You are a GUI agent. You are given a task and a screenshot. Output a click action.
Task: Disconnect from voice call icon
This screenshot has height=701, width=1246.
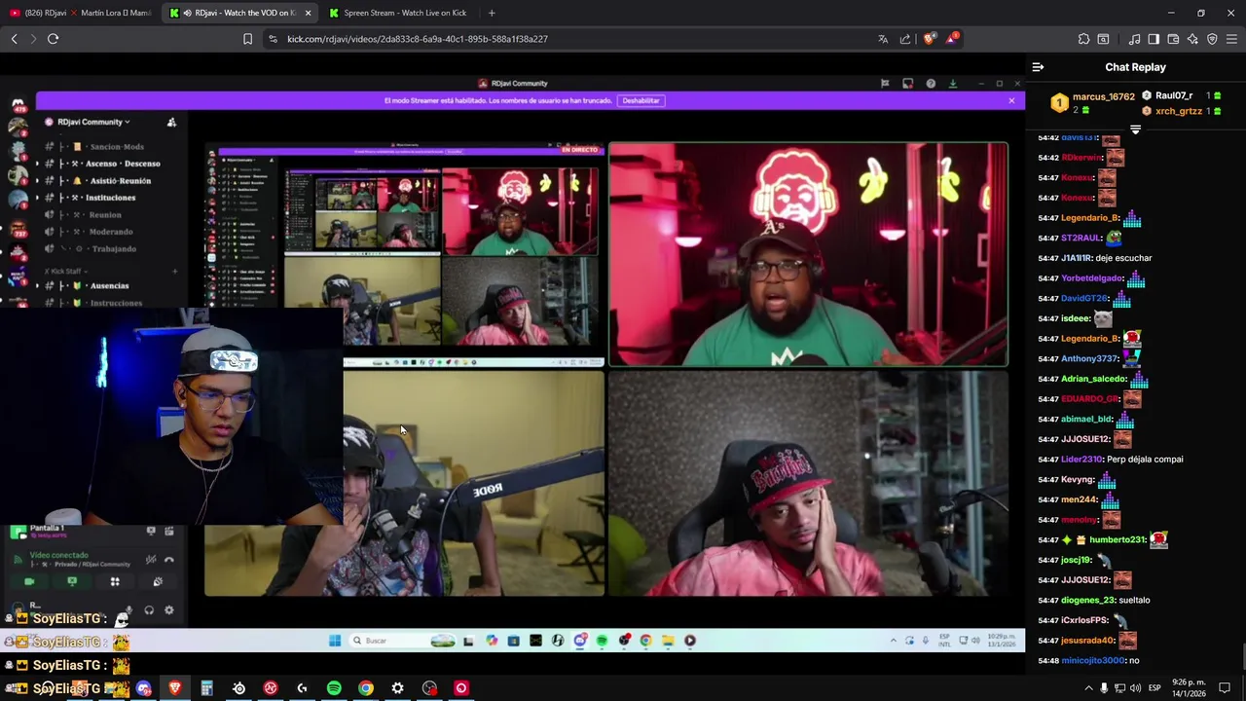pyautogui.click(x=169, y=560)
